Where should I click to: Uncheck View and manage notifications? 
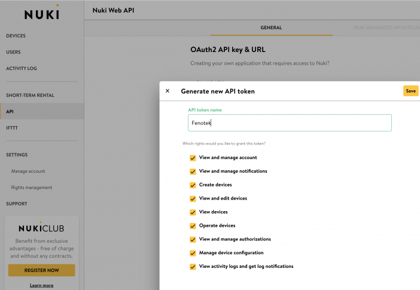point(193,172)
